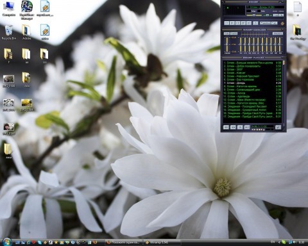Select the bottom-left folder icon on desktop
This screenshot has width=308, height=246.
pos(8,151)
